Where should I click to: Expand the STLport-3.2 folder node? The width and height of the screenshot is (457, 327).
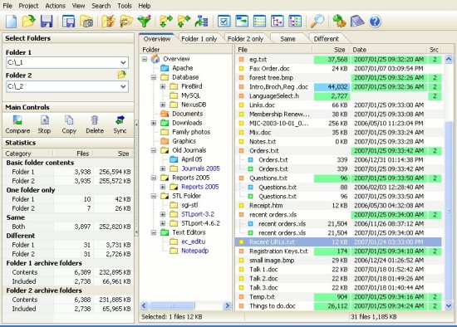coord(163,214)
